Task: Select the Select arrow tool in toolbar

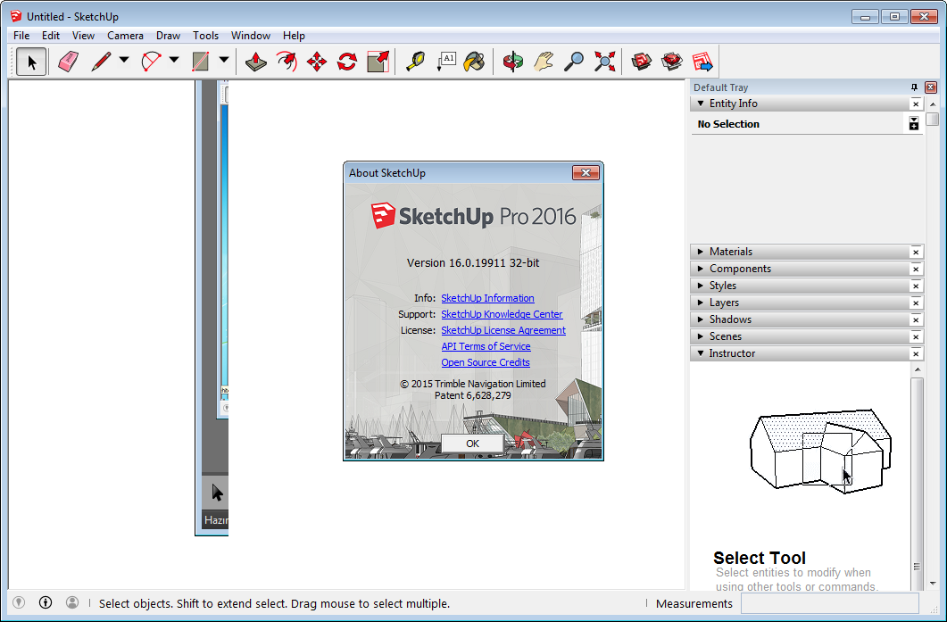Action: click(31, 62)
